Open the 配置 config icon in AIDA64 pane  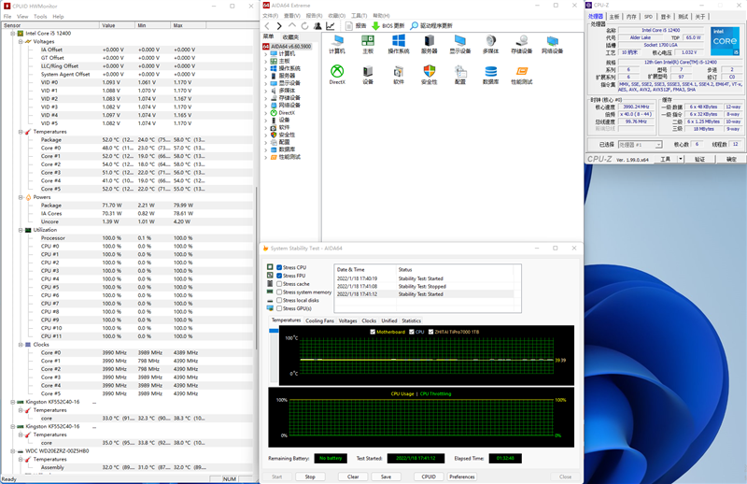click(459, 75)
